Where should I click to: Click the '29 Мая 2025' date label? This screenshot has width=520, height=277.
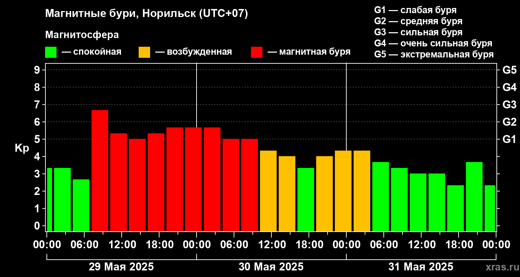pos(121,267)
